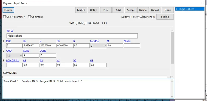The width and height of the screenshot is (207, 101).
Task: Toggle the Comment checkbox
Action: click(29, 17)
